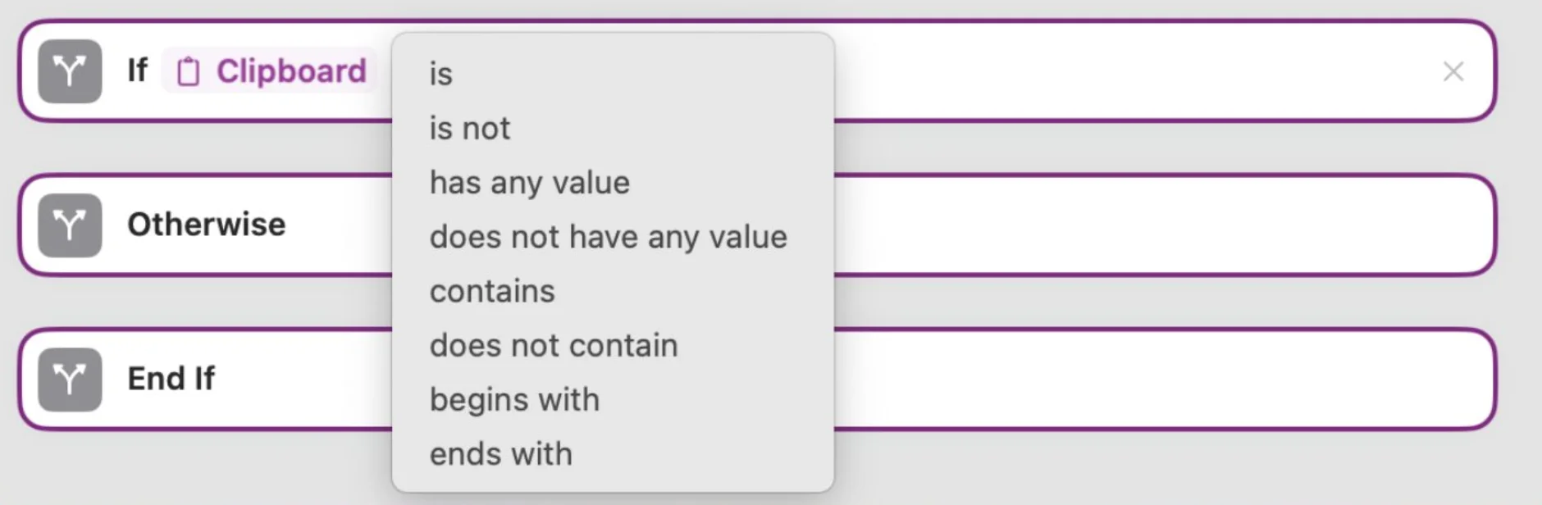Screen dimensions: 1542x505
Task: Click the If label text
Action: 137,71
